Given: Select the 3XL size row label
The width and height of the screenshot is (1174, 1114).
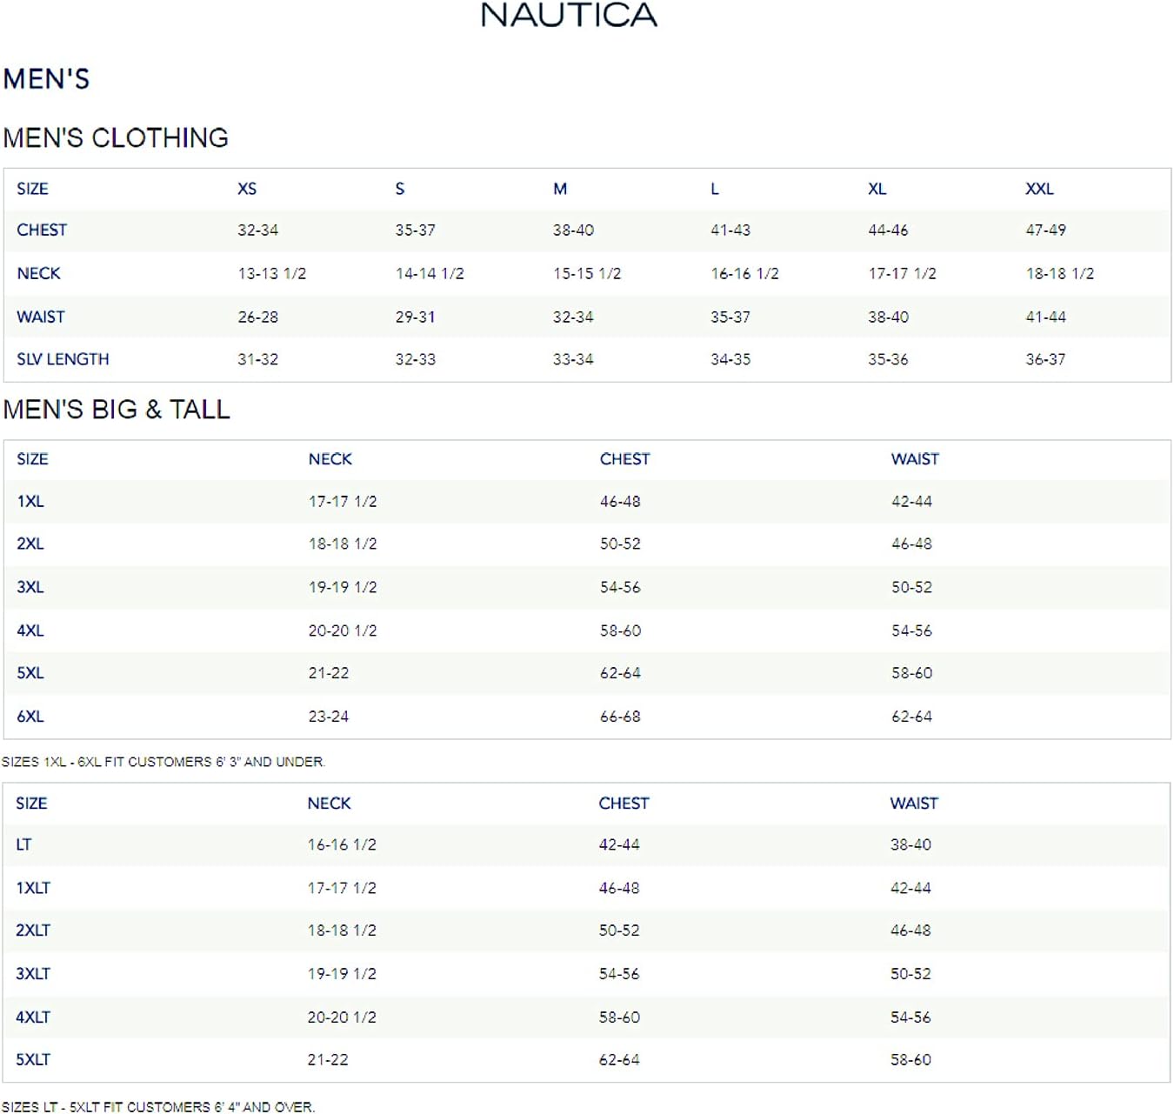Looking at the screenshot, I should tap(30, 587).
